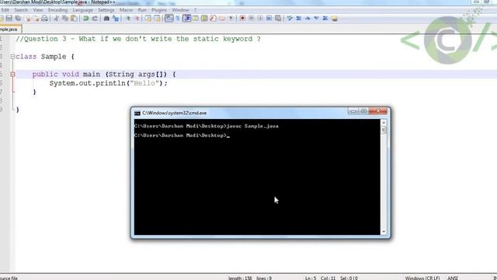
Task: Click the System.out.println("Hello") line
Action: [x=109, y=83]
